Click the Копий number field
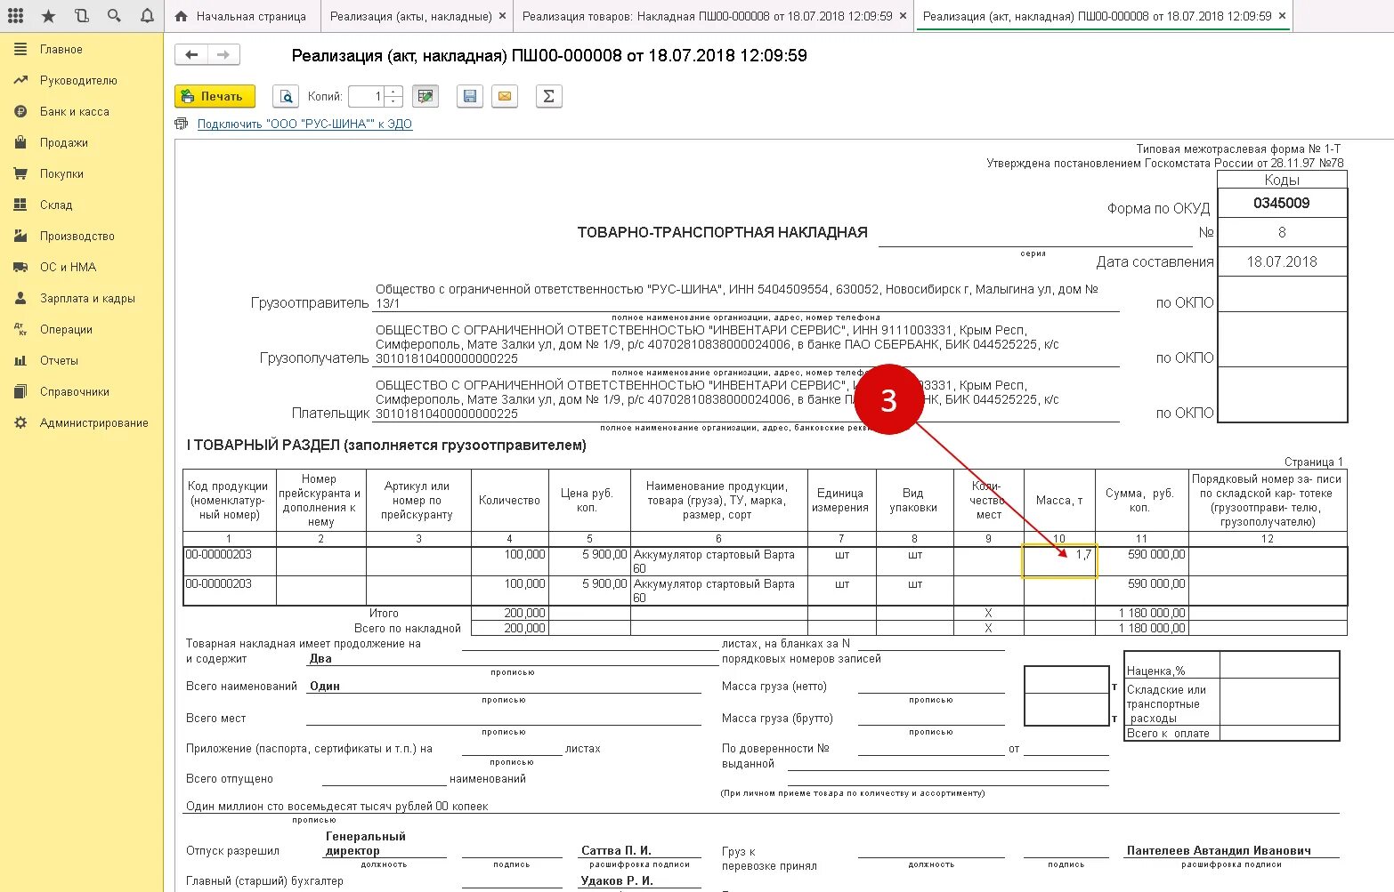Viewport: 1394px width, 892px height. pos(366,96)
